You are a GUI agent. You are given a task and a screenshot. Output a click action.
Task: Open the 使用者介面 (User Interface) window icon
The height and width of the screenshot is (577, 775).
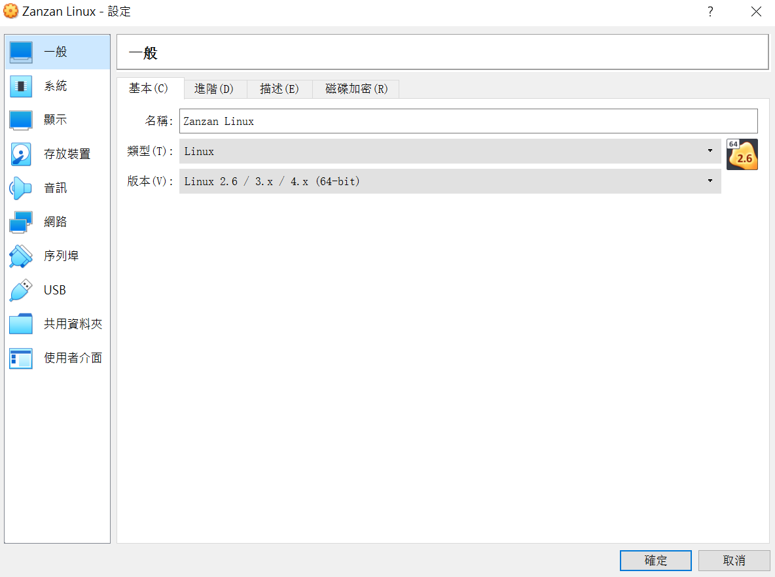tap(21, 358)
